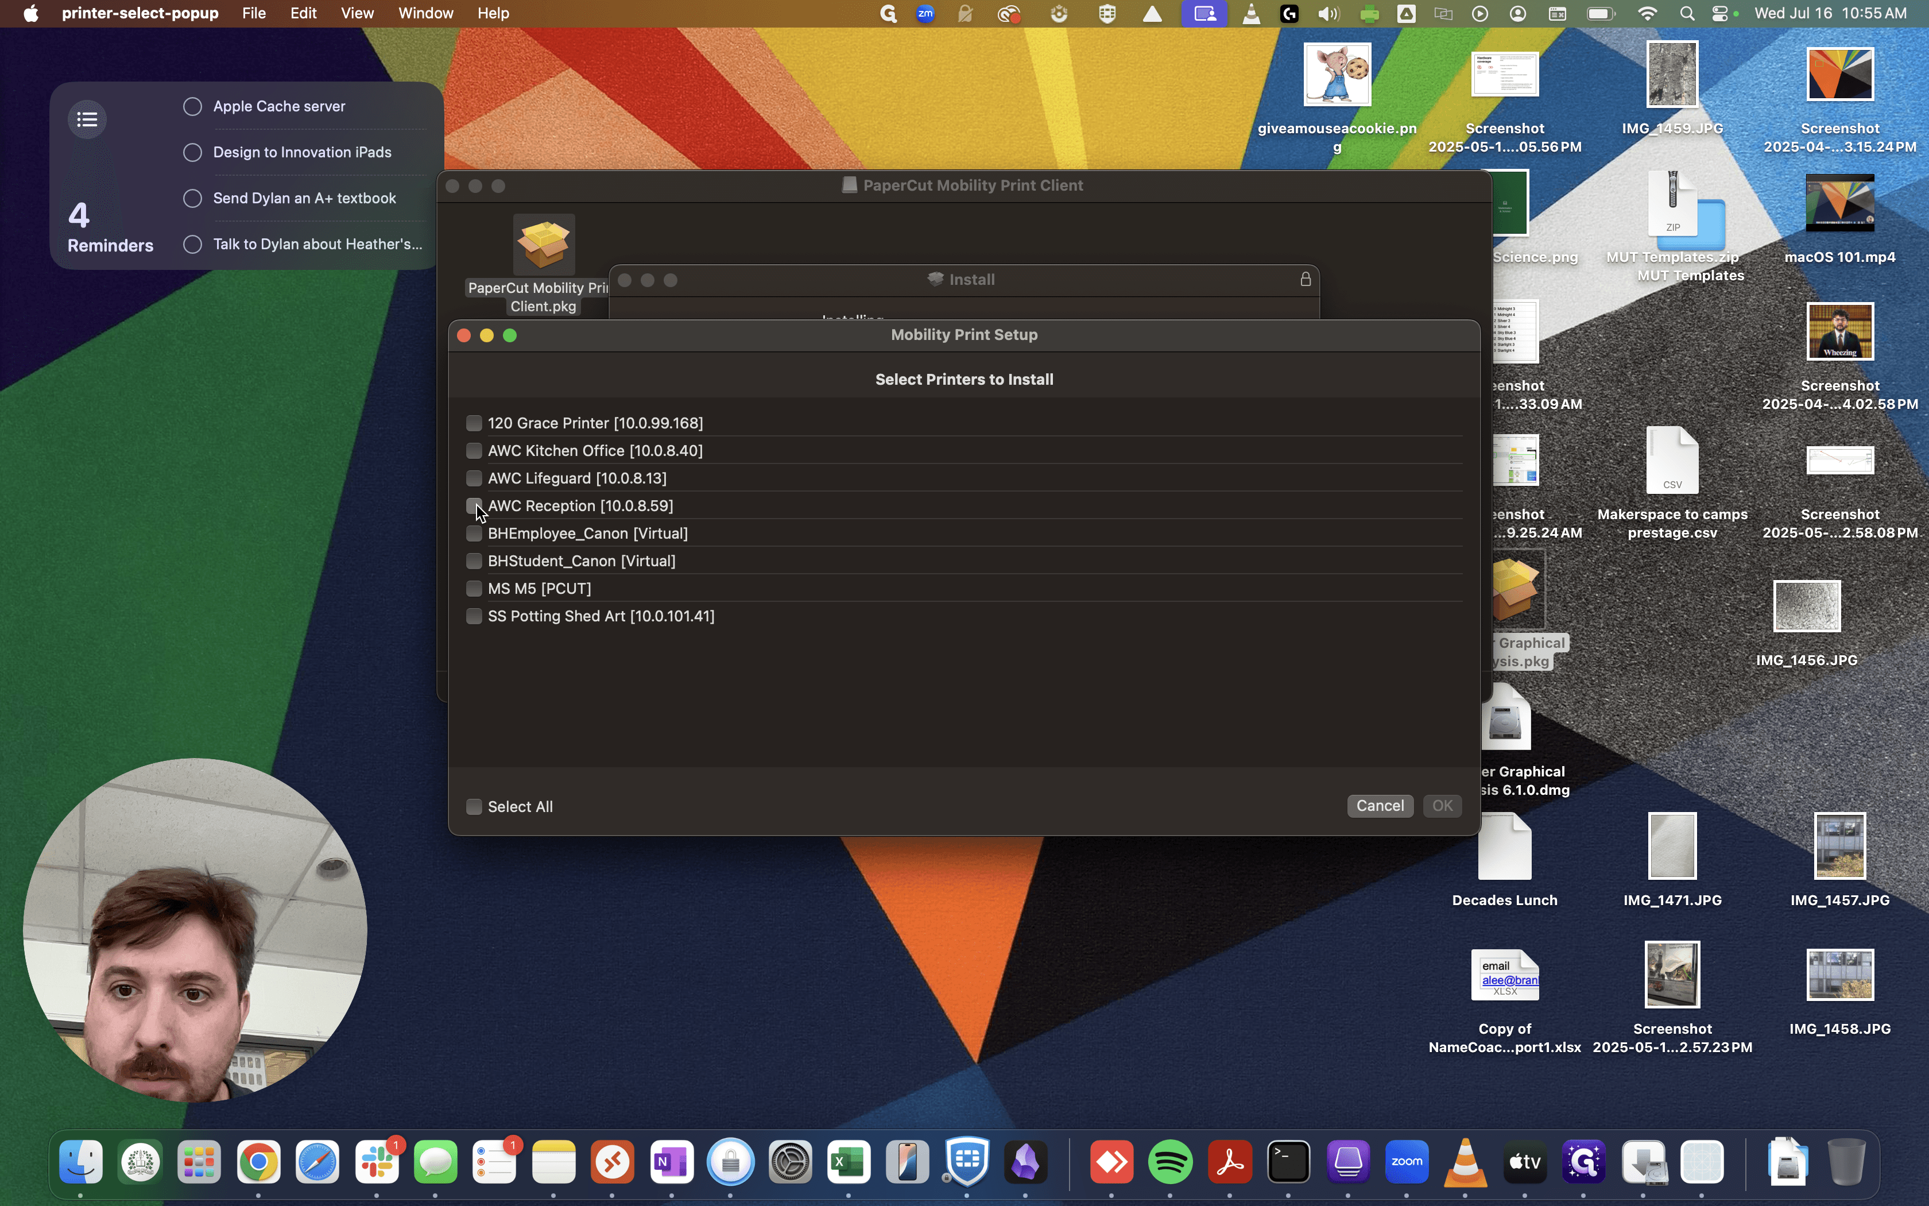Select IMG_1456.JPG on the desktop
This screenshot has width=1929, height=1206.
click(x=1807, y=606)
